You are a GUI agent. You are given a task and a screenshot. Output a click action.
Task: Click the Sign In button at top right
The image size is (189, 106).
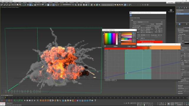click(x=171, y=3)
